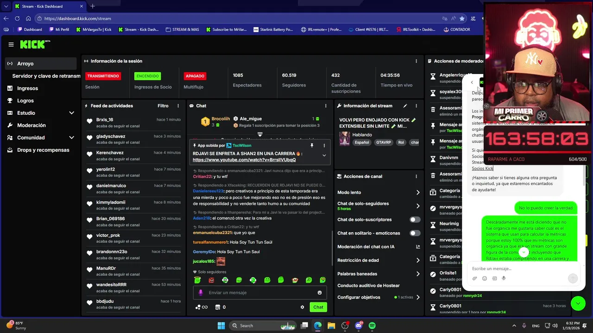The width and height of the screenshot is (593, 333).
Task: Open File Explorer from taskbar
Action: [331, 326]
